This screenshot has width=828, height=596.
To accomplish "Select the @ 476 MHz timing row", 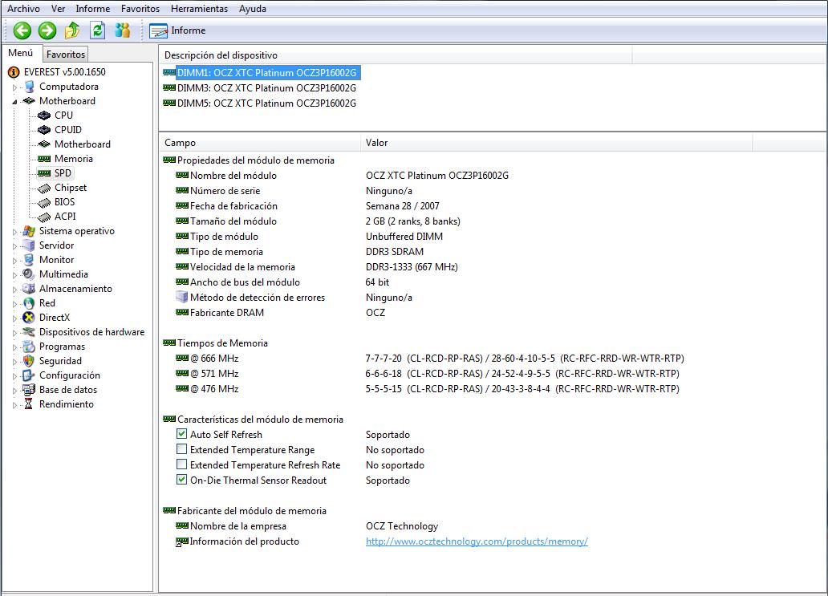I will [427, 389].
